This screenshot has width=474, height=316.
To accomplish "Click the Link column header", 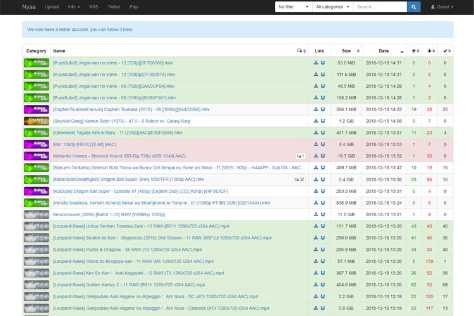I will tap(319, 51).
